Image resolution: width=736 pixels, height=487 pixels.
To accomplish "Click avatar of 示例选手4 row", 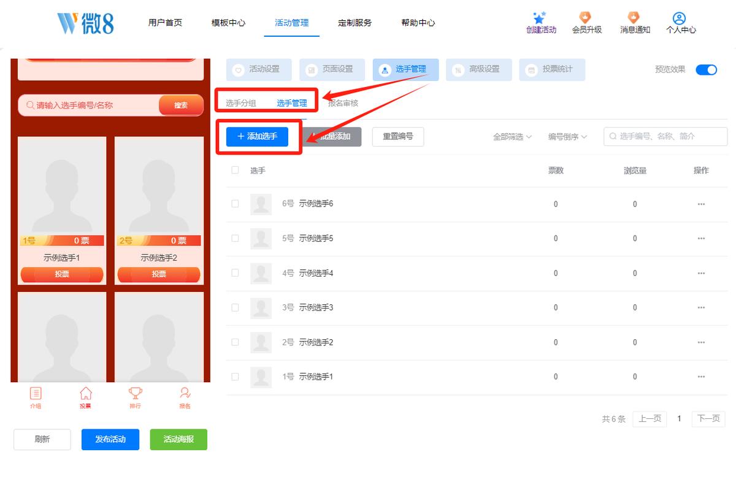I will coord(261,274).
